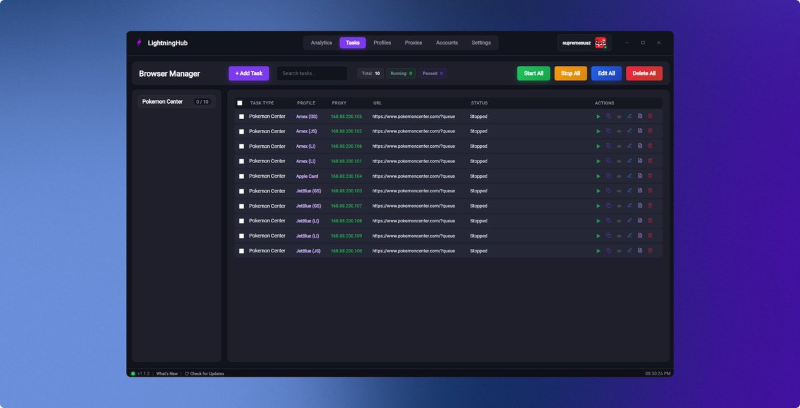Click the Total: 10 counter badge

coord(371,73)
